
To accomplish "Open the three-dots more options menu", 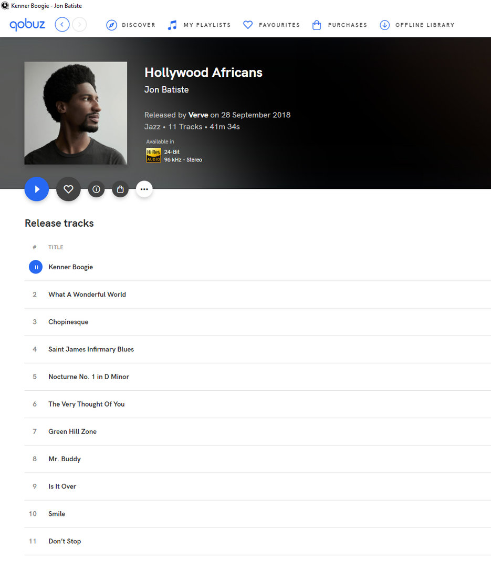I will click(144, 189).
